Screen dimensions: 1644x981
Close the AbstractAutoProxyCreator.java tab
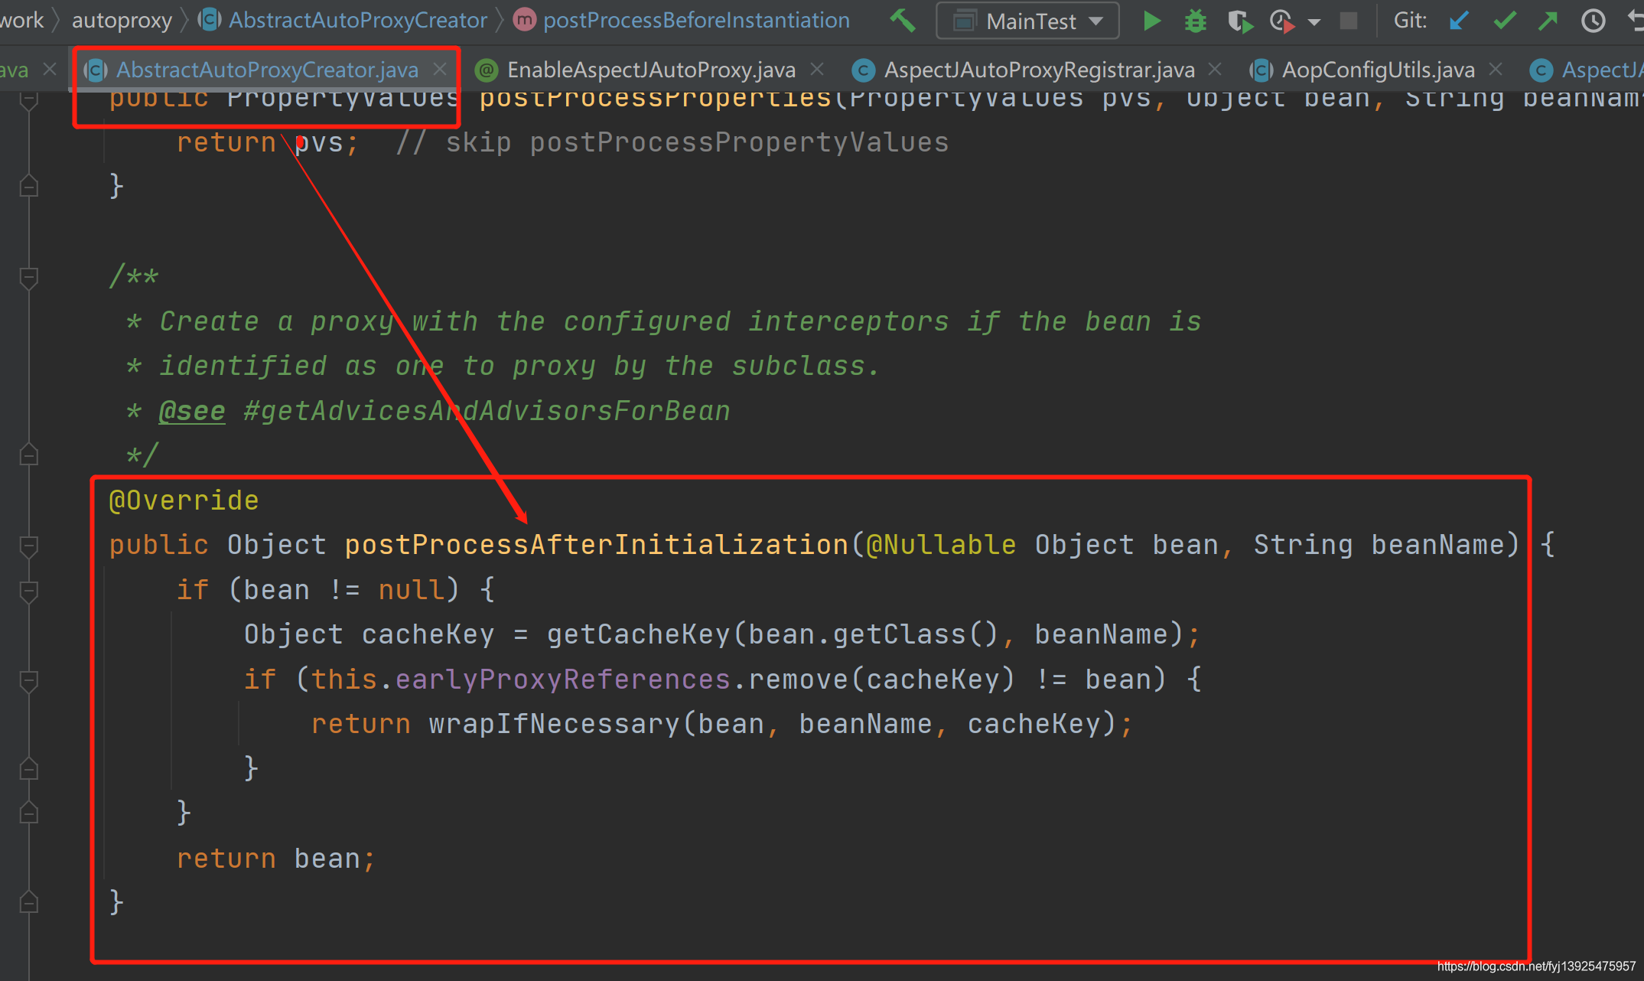tap(440, 69)
